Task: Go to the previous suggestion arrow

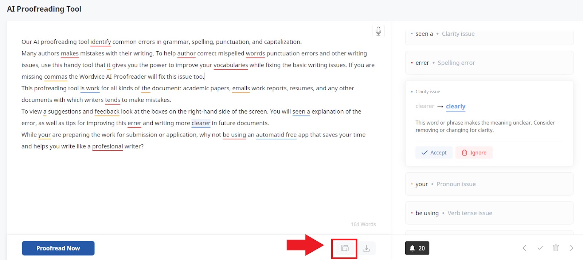Action: (x=524, y=248)
